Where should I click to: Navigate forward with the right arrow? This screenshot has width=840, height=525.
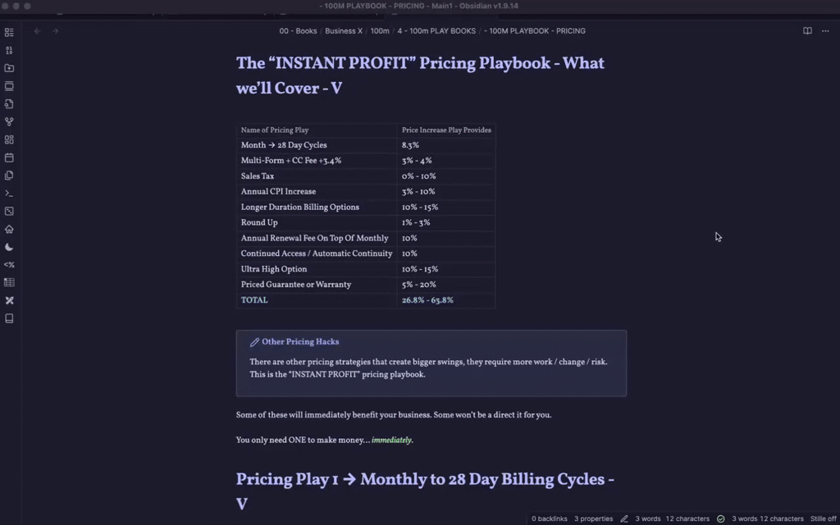click(55, 30)
